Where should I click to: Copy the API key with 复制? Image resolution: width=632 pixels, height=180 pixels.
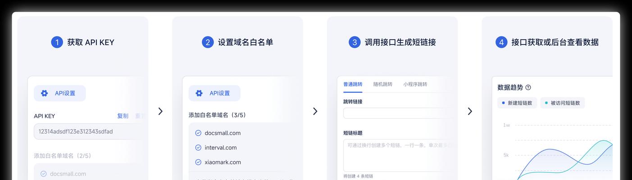pyautogui.click(x=123, y=116)
